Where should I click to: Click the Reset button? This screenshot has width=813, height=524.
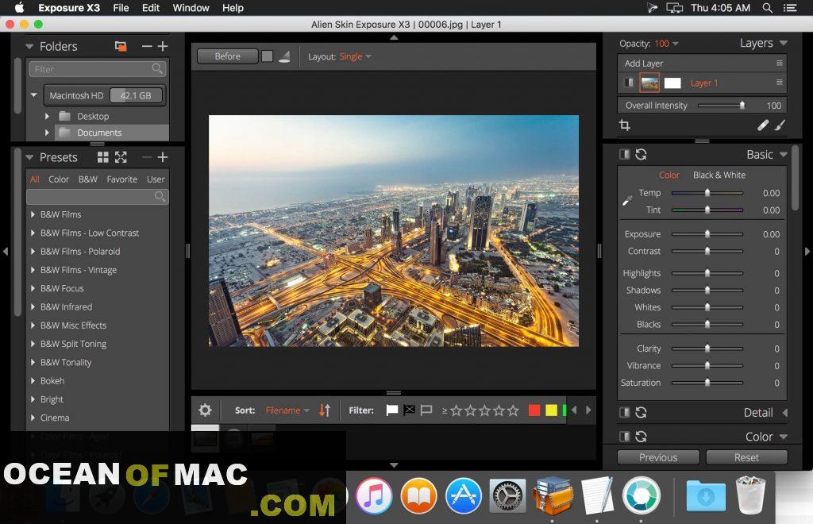[746, 457]
